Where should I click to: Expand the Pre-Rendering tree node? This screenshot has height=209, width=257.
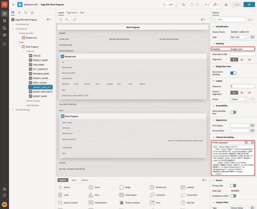tap(13, 24)
